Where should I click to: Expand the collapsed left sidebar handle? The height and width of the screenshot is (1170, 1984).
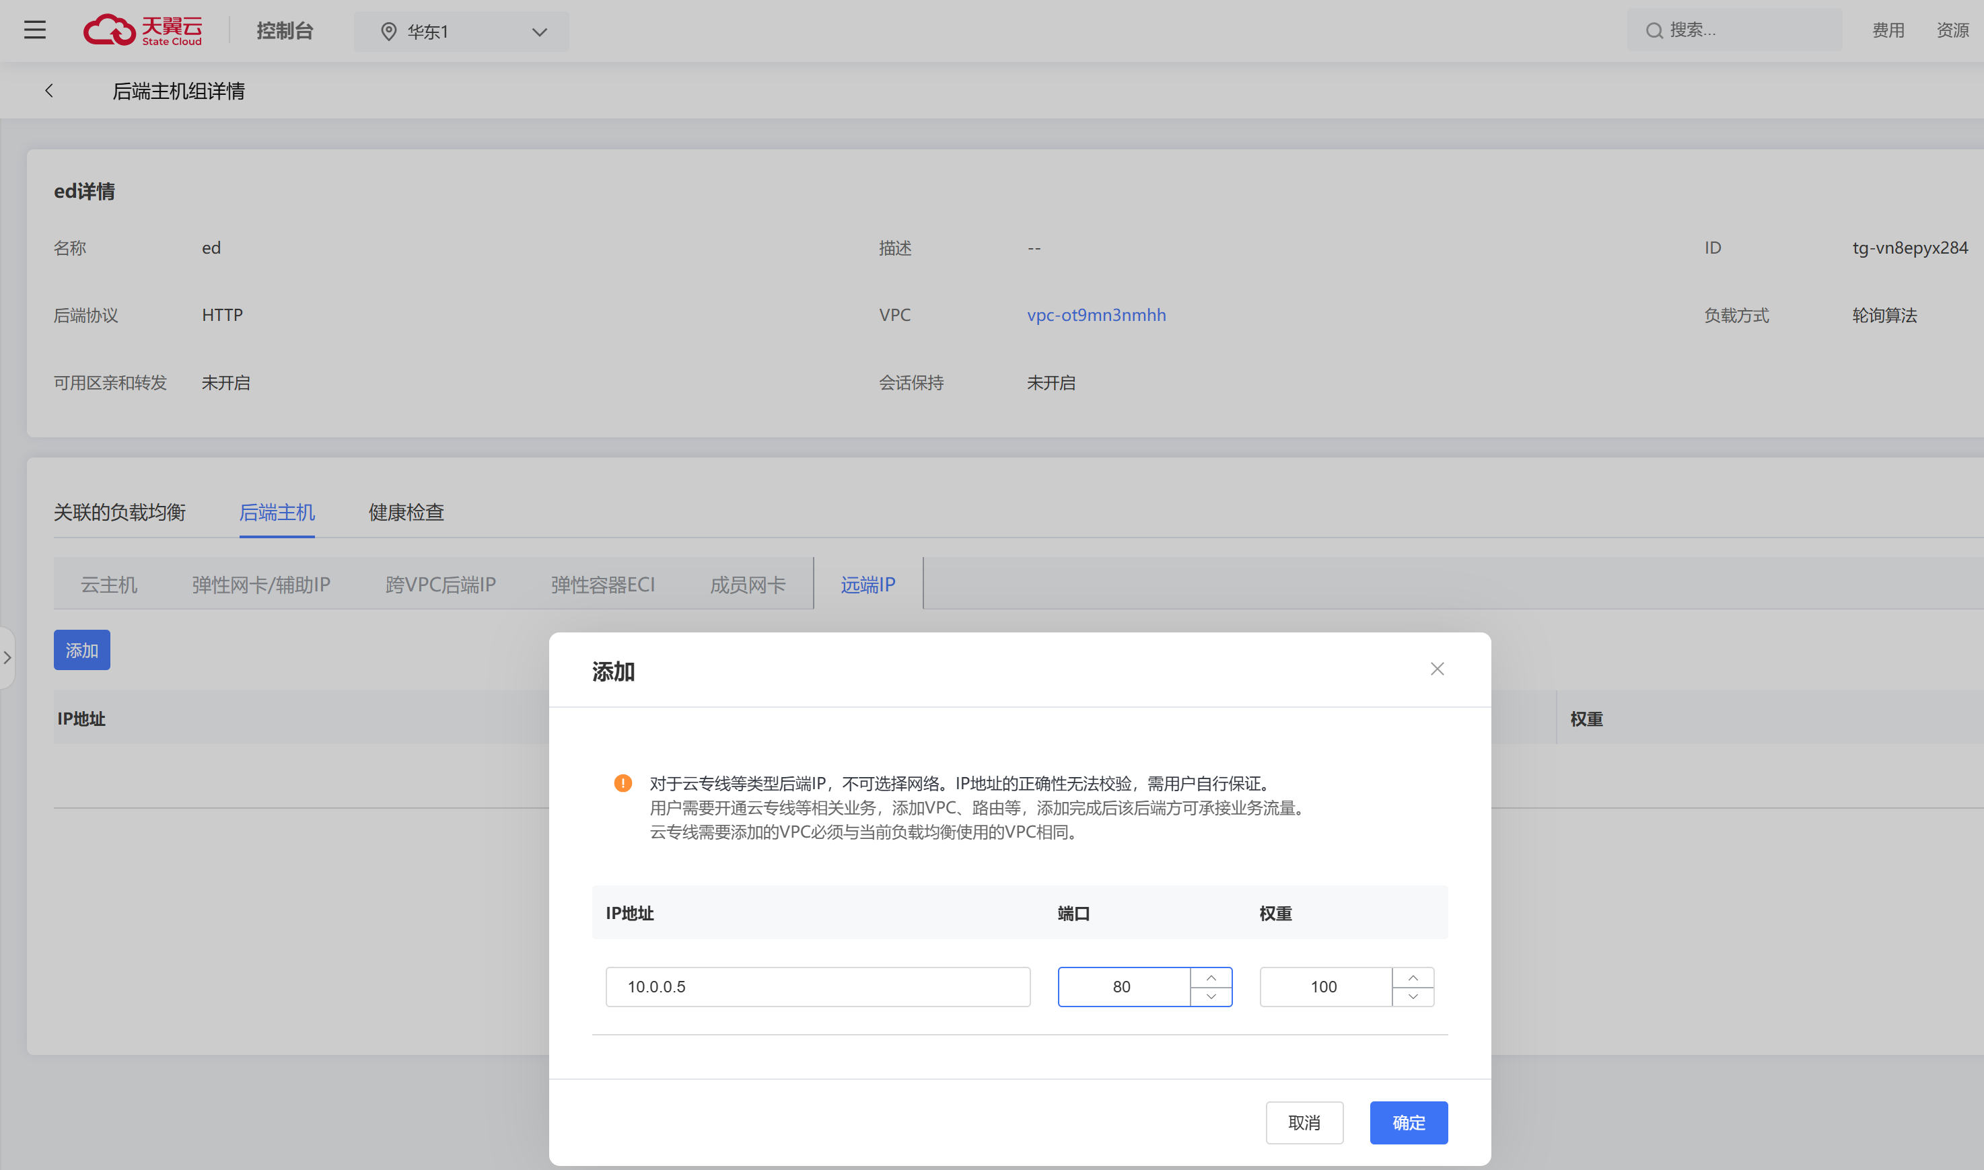7,657
